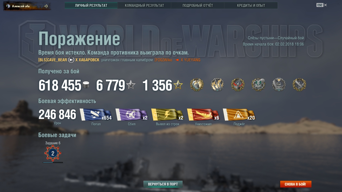The width and height of the screenshot is (342, 192).
Task: Click the red-ribbon achievement medal
Action: [238, 85]
